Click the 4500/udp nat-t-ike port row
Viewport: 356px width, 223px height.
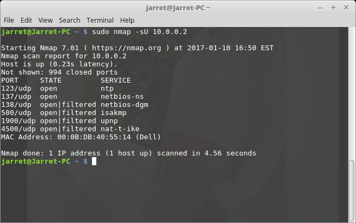70,129
